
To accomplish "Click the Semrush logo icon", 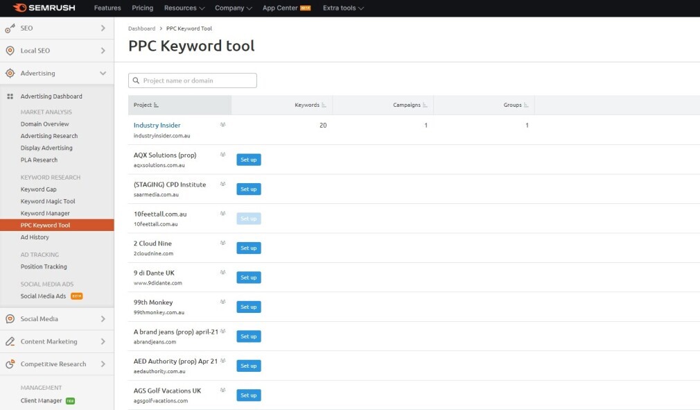I will tap(19, 8).
